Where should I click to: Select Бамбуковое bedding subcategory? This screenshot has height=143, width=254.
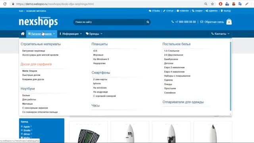coord(171,59)
